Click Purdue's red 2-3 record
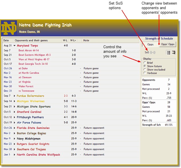The width and height of the screenshot is (181, 168). (66, 96)
